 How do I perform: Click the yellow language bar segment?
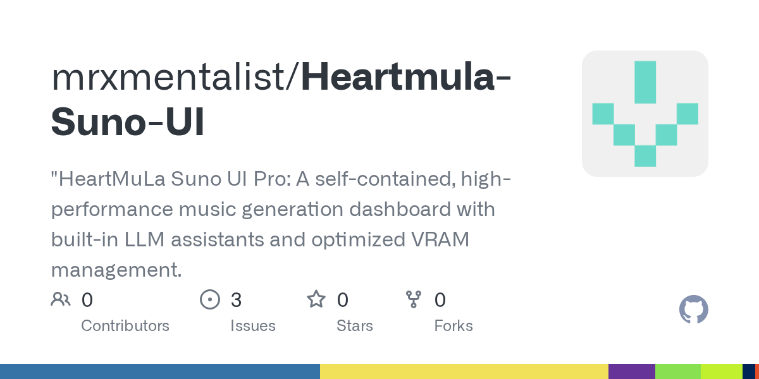pyautogui.click(x=464, y=371)
